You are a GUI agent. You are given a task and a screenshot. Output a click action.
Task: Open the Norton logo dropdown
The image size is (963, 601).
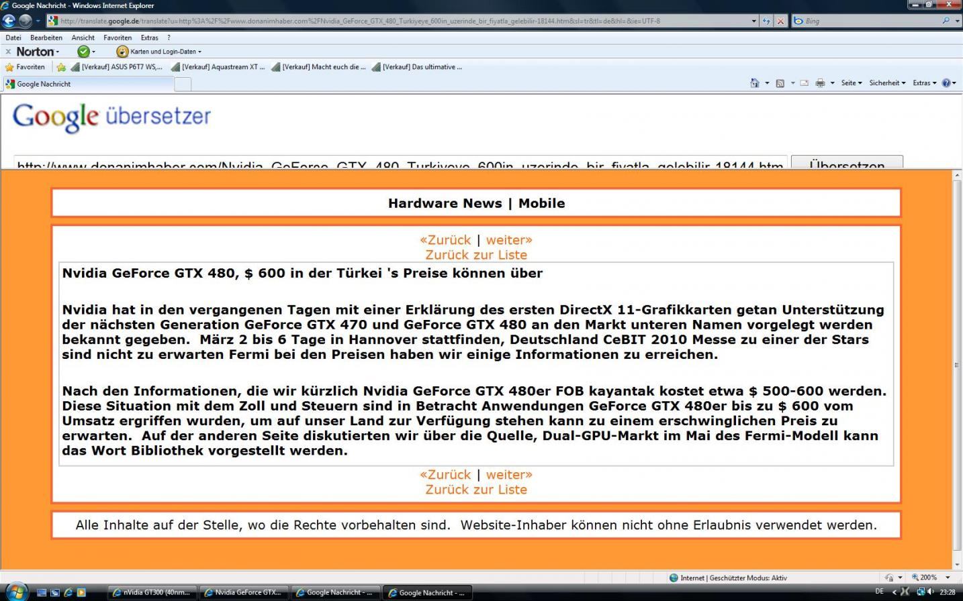[x=38, y=52]
